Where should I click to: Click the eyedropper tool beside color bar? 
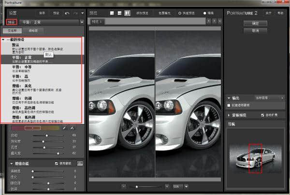63,128
